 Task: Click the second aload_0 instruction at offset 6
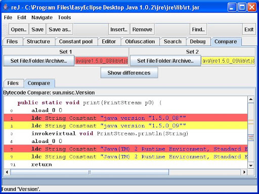pos(125,141)
